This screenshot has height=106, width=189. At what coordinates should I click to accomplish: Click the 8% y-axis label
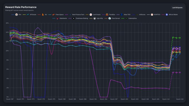8,60
